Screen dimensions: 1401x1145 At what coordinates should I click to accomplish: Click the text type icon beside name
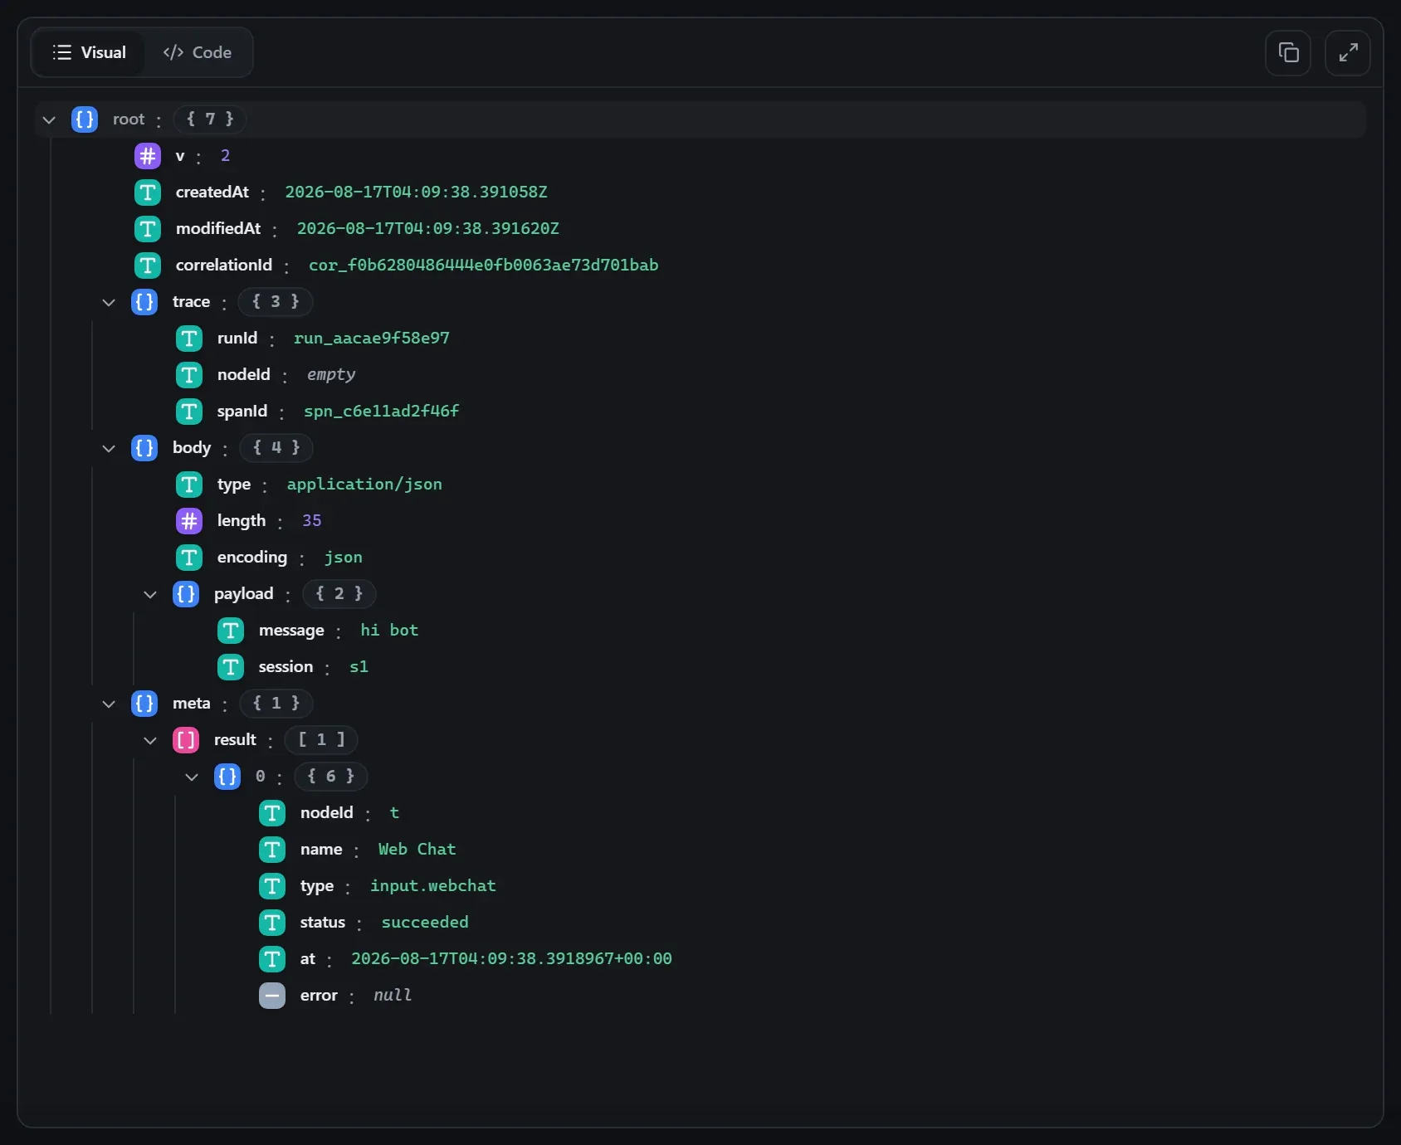pyautogui.click(x=272, y=850)
